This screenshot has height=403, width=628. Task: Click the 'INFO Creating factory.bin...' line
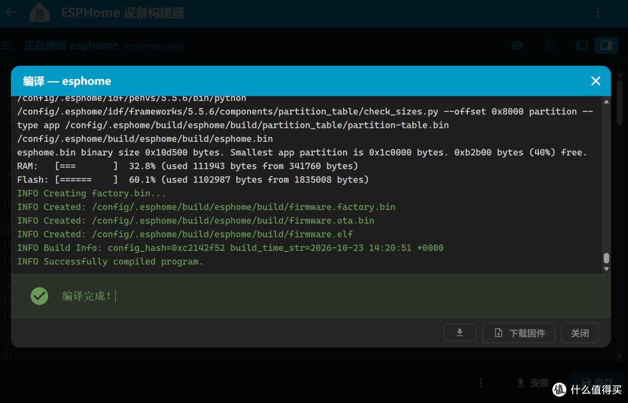91,193
